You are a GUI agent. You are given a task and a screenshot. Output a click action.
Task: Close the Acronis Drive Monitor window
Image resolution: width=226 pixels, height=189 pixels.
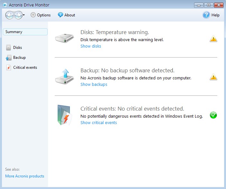219,5
